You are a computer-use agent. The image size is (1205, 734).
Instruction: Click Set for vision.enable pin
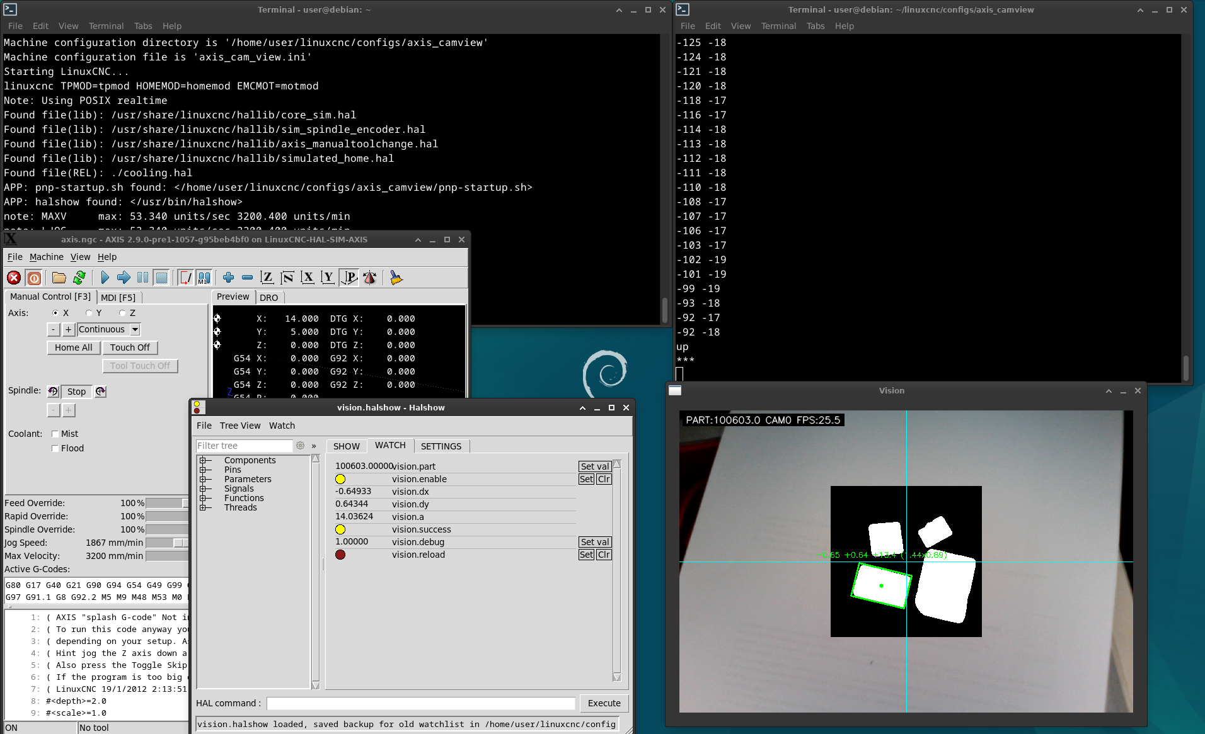tap(586, 479)
